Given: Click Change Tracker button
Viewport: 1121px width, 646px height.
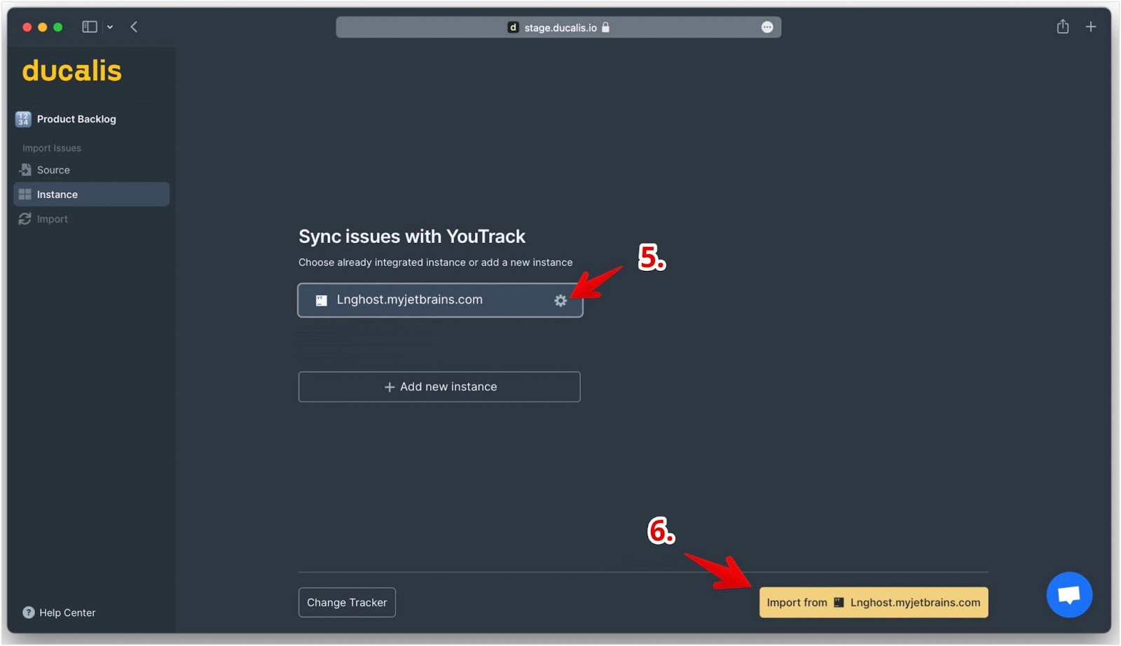Looking at the screenshot, I should [347, 602].
